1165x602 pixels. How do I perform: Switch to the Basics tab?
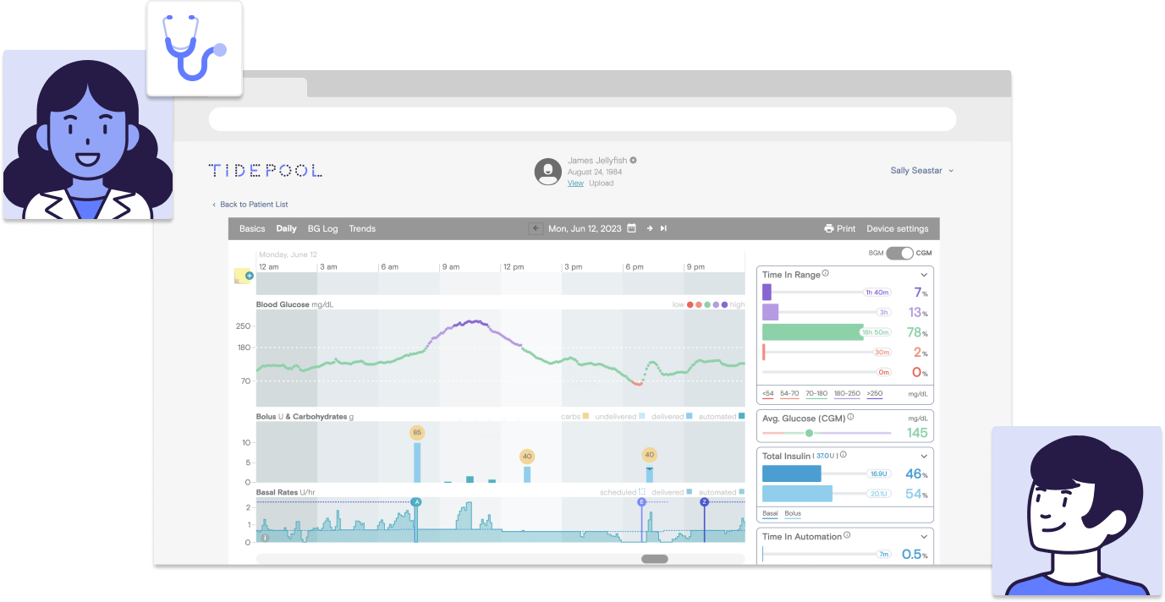coord(252,228)
